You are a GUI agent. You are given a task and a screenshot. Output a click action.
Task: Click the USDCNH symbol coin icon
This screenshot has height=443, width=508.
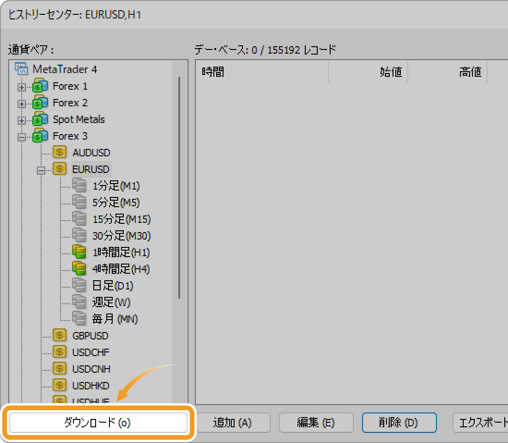pos(60,369)
